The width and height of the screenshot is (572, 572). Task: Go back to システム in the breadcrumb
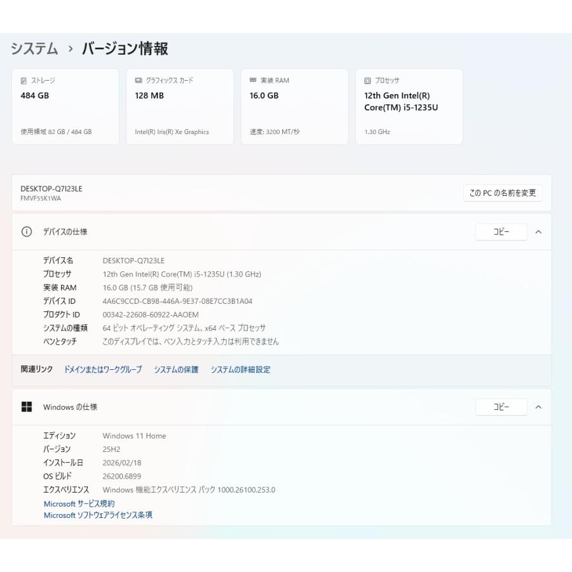(34, 48)
